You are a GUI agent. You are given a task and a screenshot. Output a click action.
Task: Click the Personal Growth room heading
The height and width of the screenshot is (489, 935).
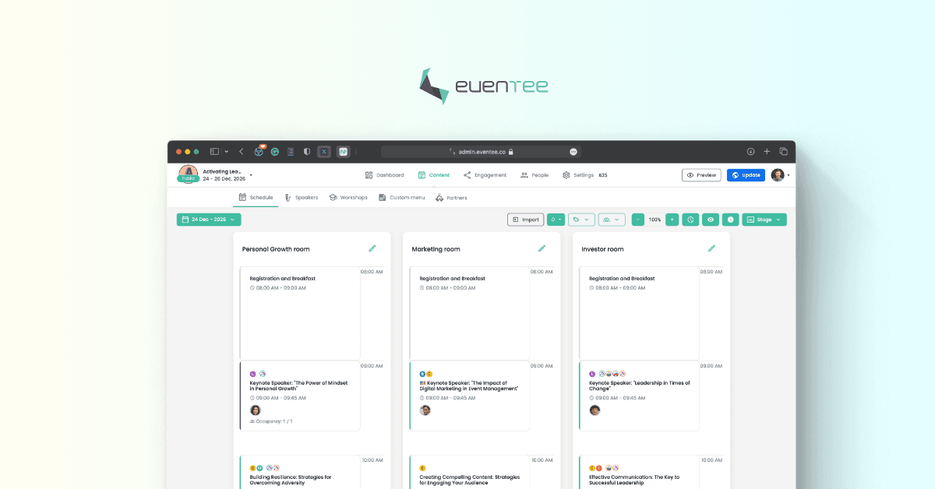[276, 249]
